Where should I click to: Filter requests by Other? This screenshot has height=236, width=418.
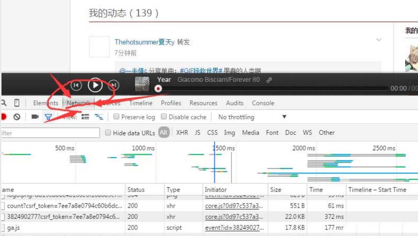pos(327,132)
